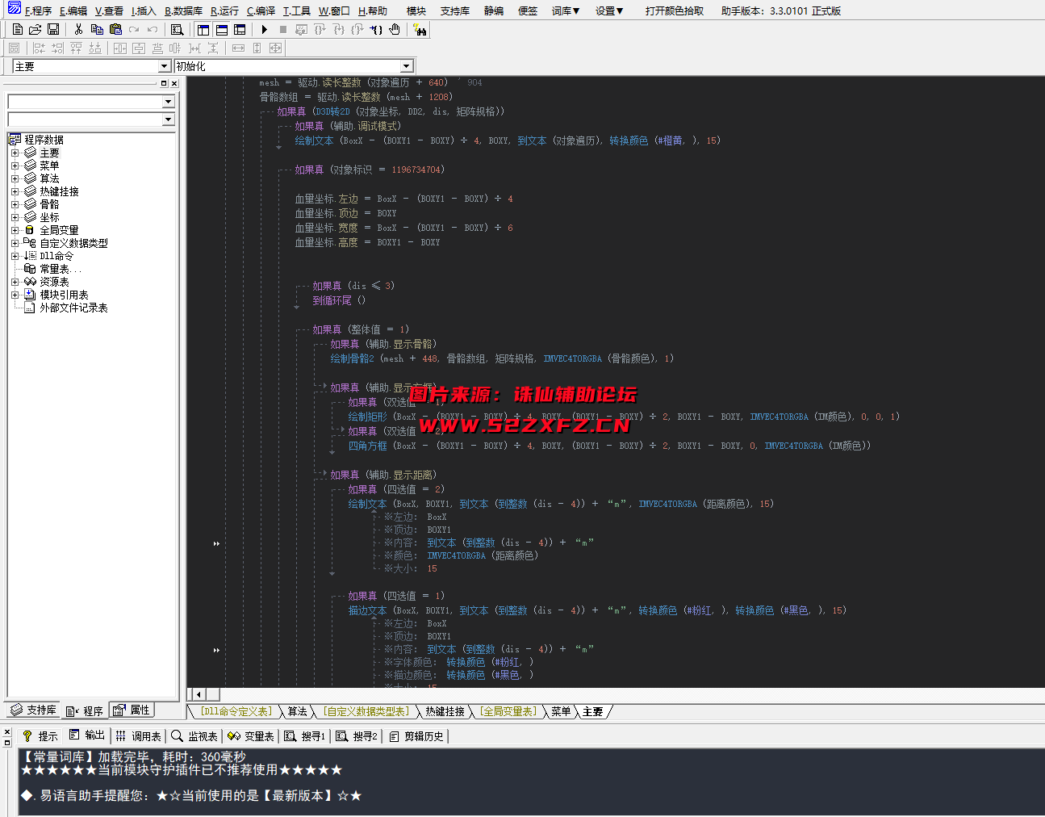Viewport: 1045px width, 817px height.
Task: Expand the 资源表 tree node
Action: (15, 282)
